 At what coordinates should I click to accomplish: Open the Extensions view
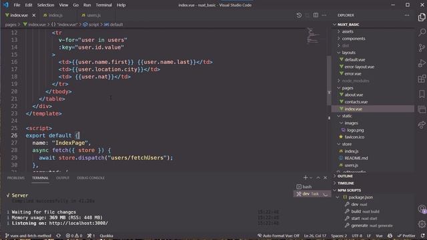422,79
